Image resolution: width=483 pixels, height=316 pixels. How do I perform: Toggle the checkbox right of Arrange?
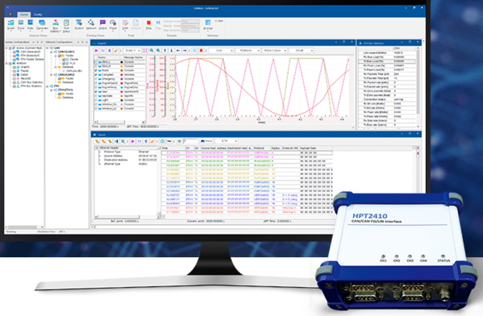pyautogui.click(x=216, y=21)
